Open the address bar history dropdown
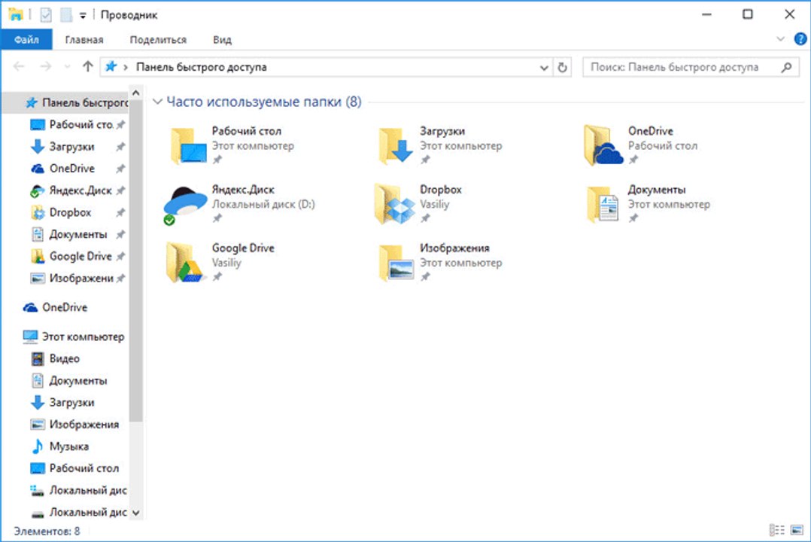811x542 pixels. click(544, 67)
